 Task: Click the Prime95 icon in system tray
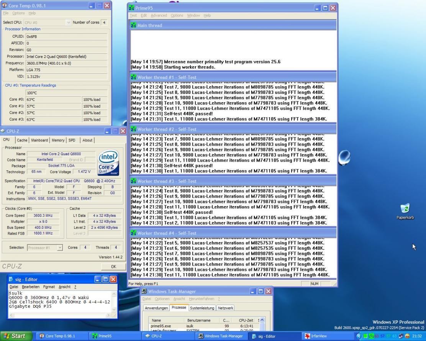371,336
